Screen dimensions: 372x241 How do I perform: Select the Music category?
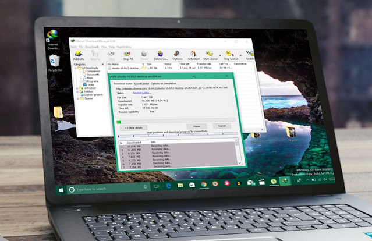[x=88, y=78]
